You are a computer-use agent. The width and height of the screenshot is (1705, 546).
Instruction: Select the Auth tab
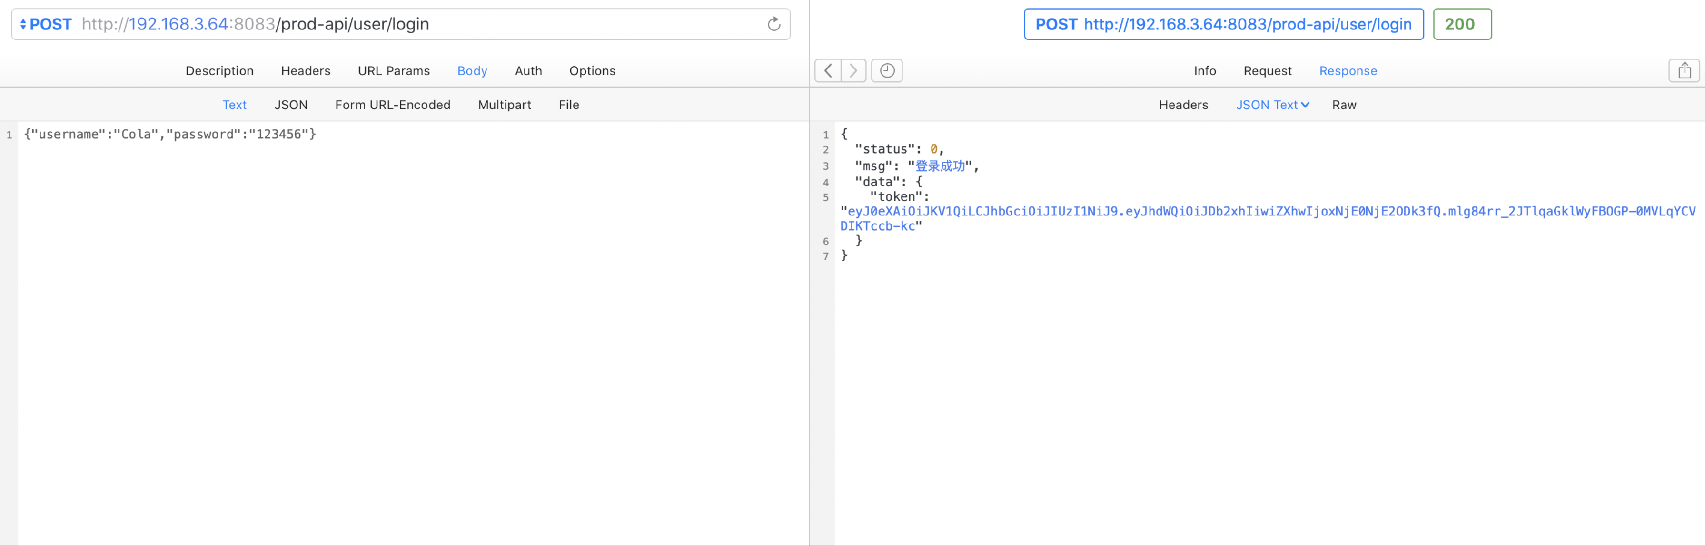528,71
